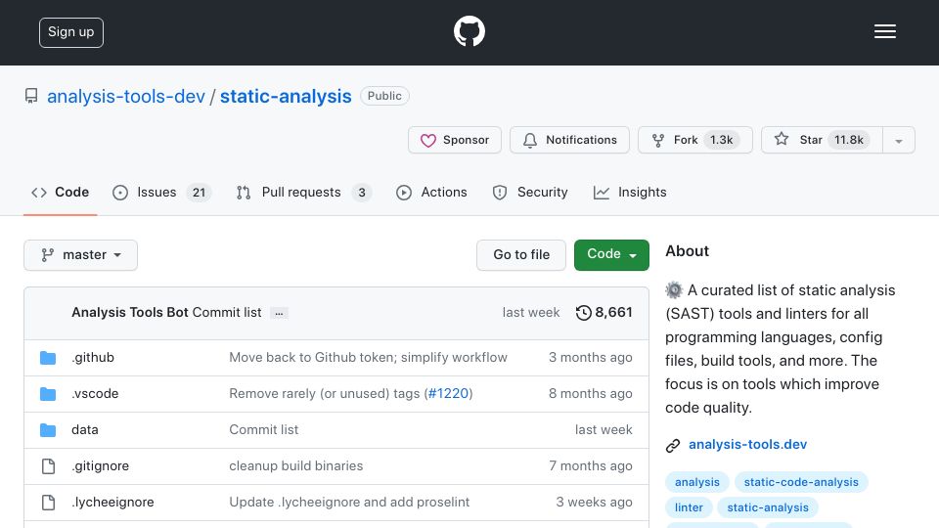Open the Update .lycheeignore and add proselint commit
The width and height of the screenshot is (939, 528).
349,503
